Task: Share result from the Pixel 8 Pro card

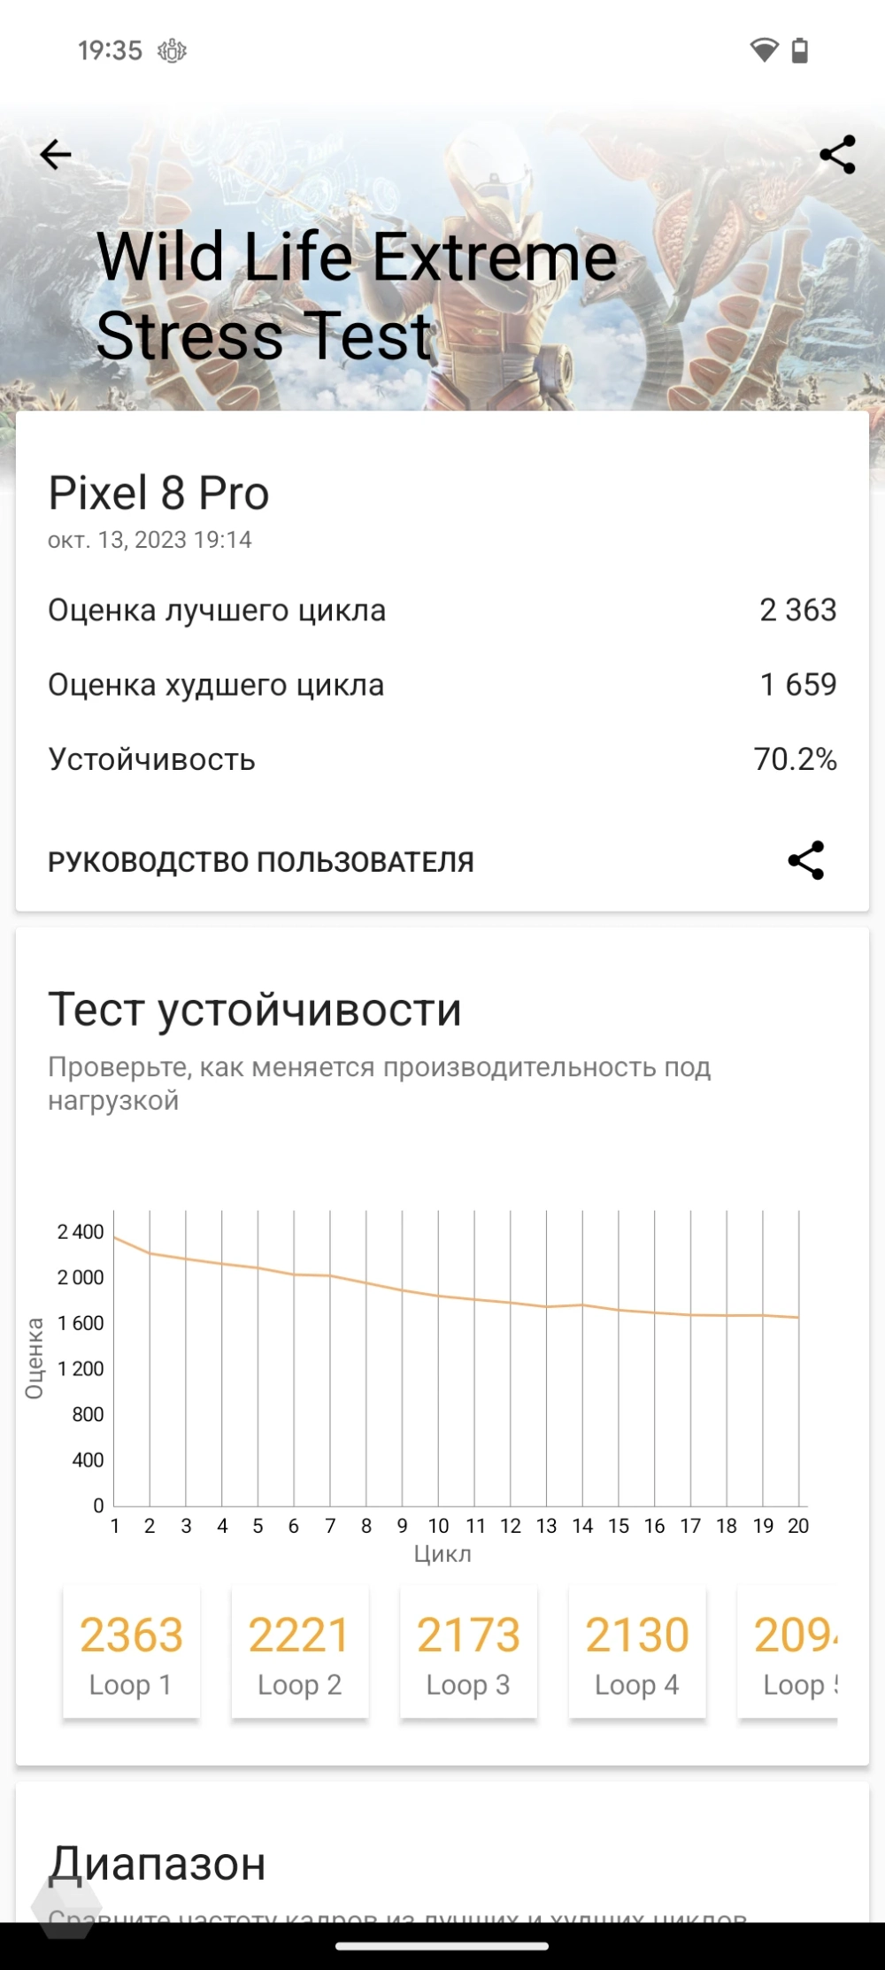Action: pyautogui.click(x=805, y=860)
